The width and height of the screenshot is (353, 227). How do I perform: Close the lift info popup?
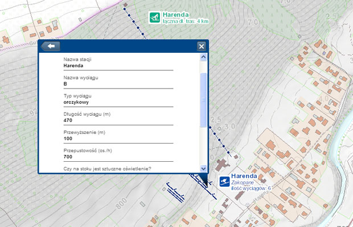(x=202, y=46)
